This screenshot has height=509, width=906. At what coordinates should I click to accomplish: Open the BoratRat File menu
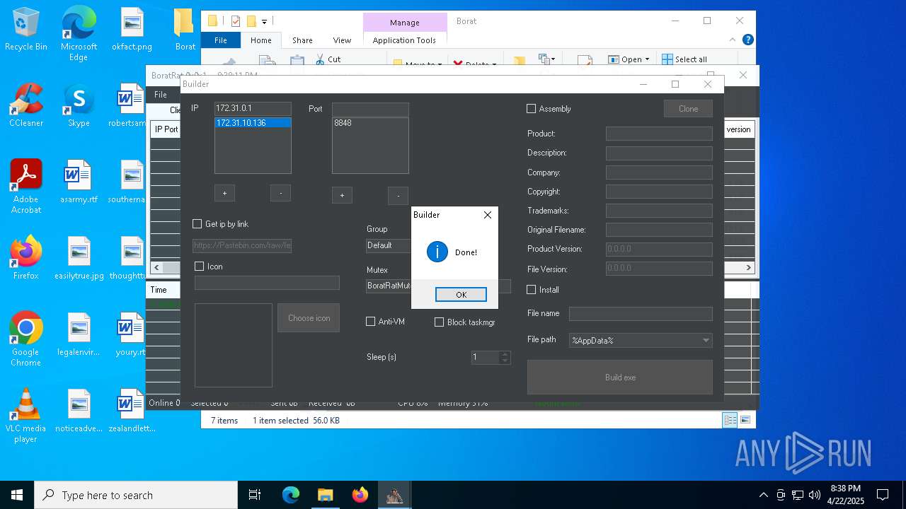161,95
